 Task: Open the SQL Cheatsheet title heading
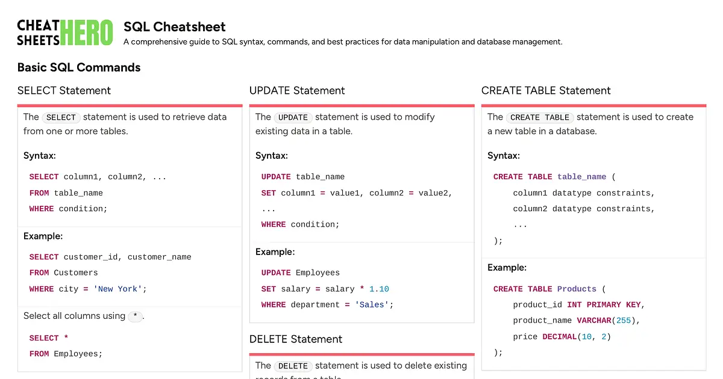[x=174, y=27]
